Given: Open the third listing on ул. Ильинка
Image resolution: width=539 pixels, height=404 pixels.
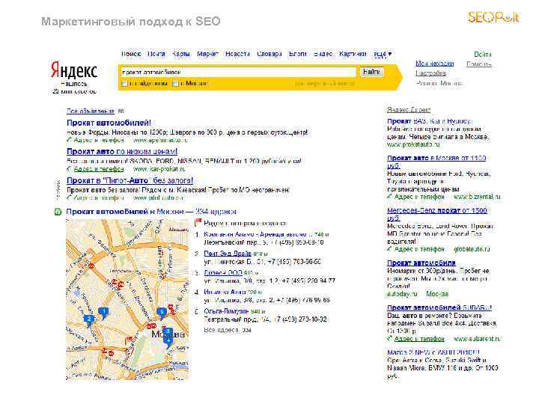Looking at the screenshot, I should click(x=223, y=273).
